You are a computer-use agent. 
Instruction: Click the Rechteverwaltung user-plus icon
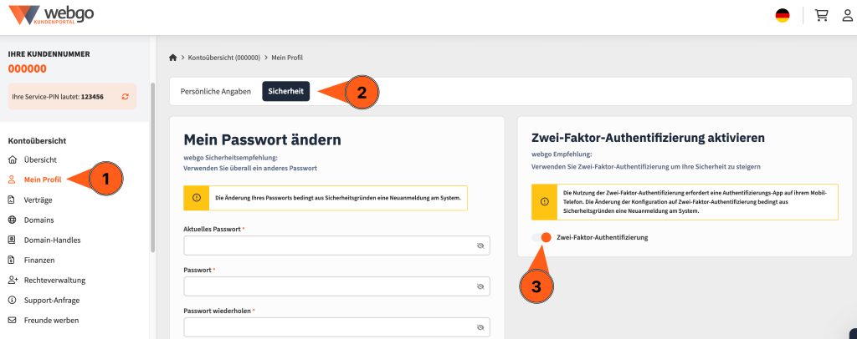click(x=12, y=281)
